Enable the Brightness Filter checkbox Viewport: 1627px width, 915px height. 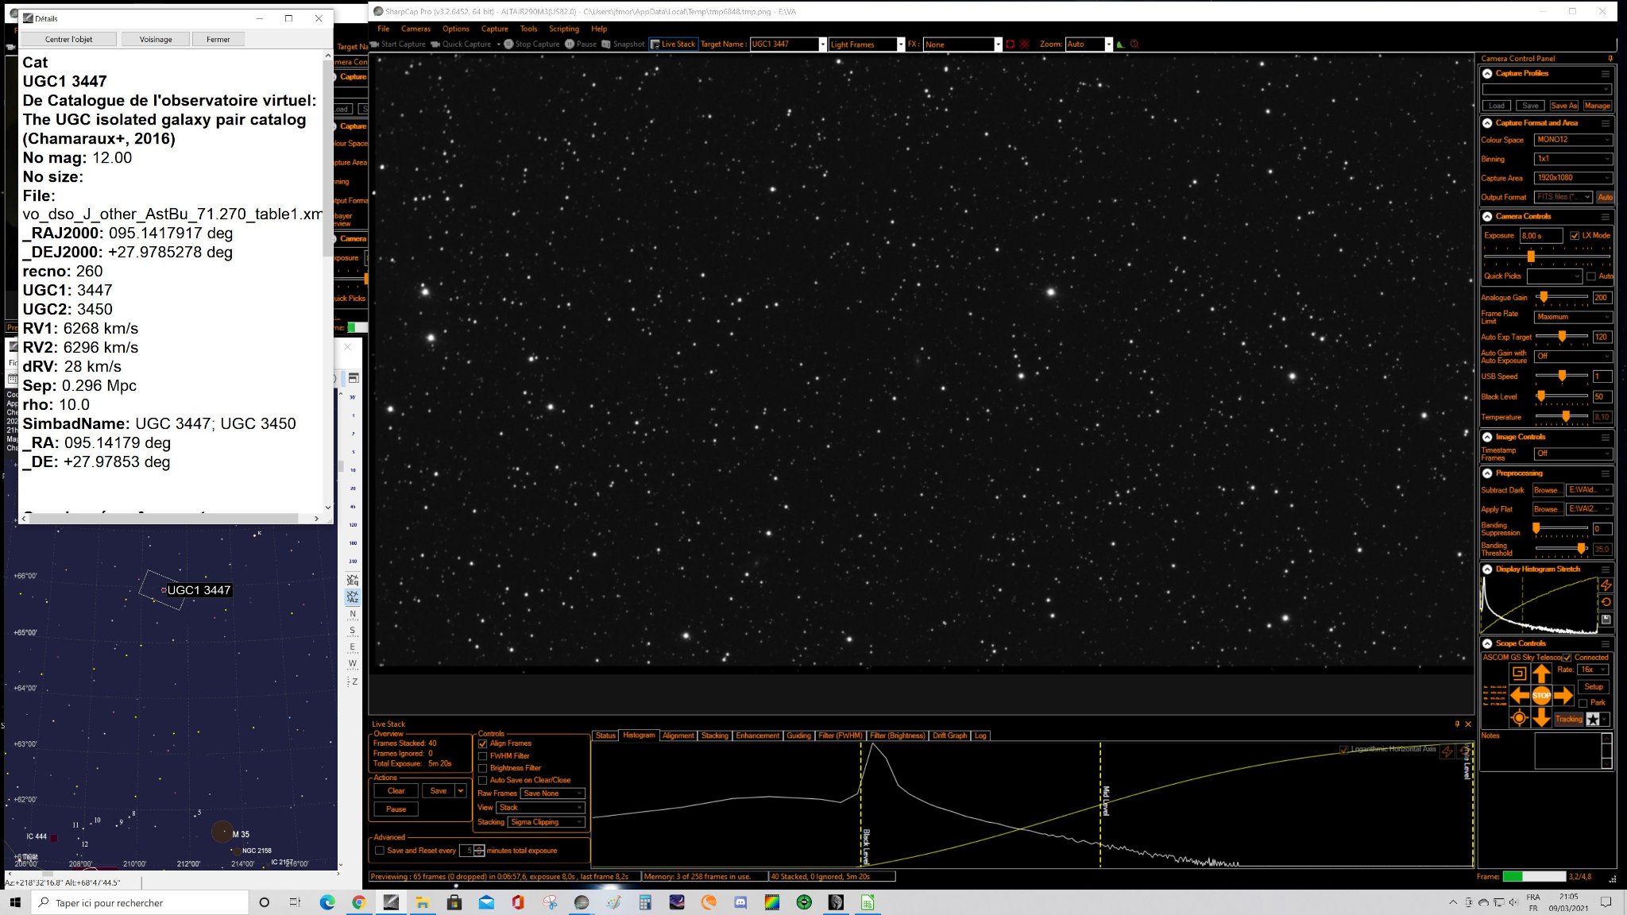tap(482, 768)
